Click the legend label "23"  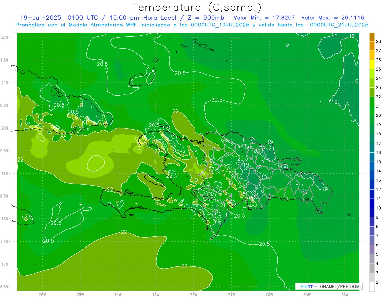click(378, 88)
